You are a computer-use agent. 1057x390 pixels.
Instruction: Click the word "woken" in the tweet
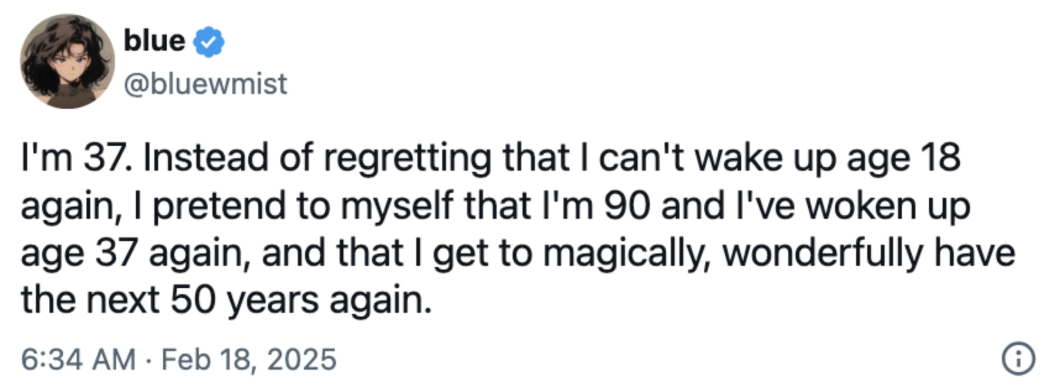(x=862, y=205)
